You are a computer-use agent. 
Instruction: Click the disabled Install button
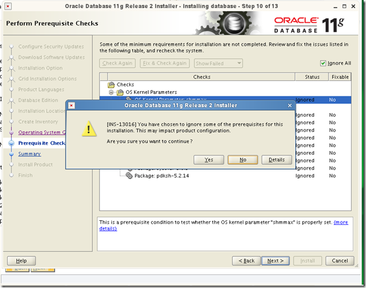click(x=308, y=261)
